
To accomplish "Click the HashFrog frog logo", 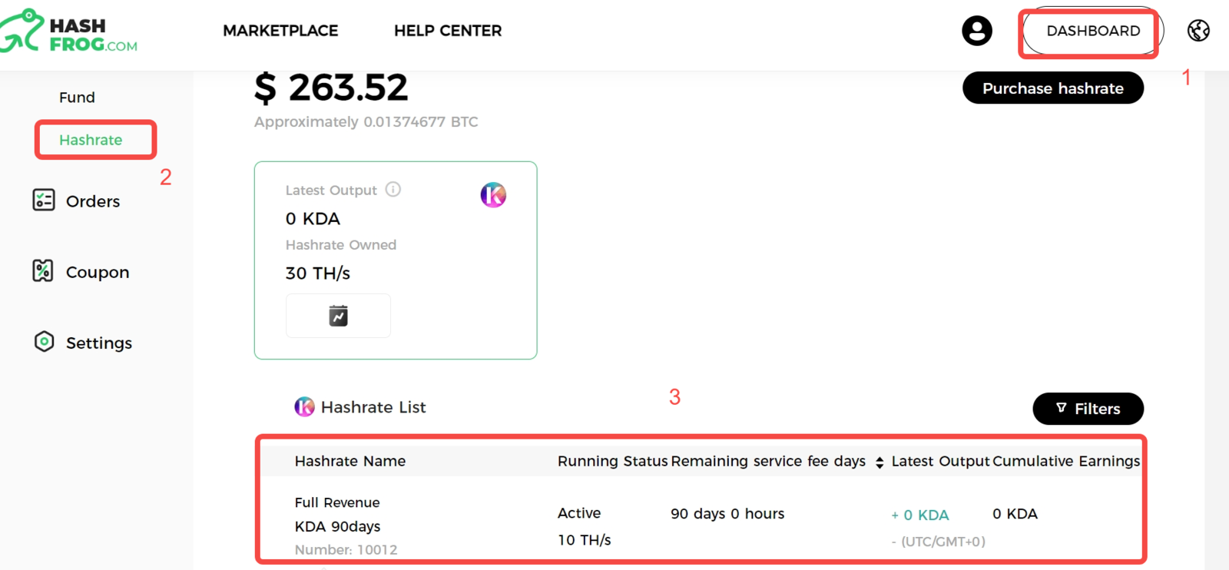I will pyautogui.click(x=22, y=31).
